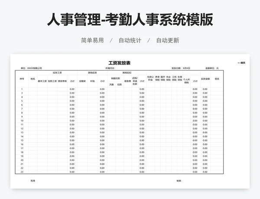This screenshot has height=199, width=260.
Task: Select the 签名 column header
Action: pos(217,79)
